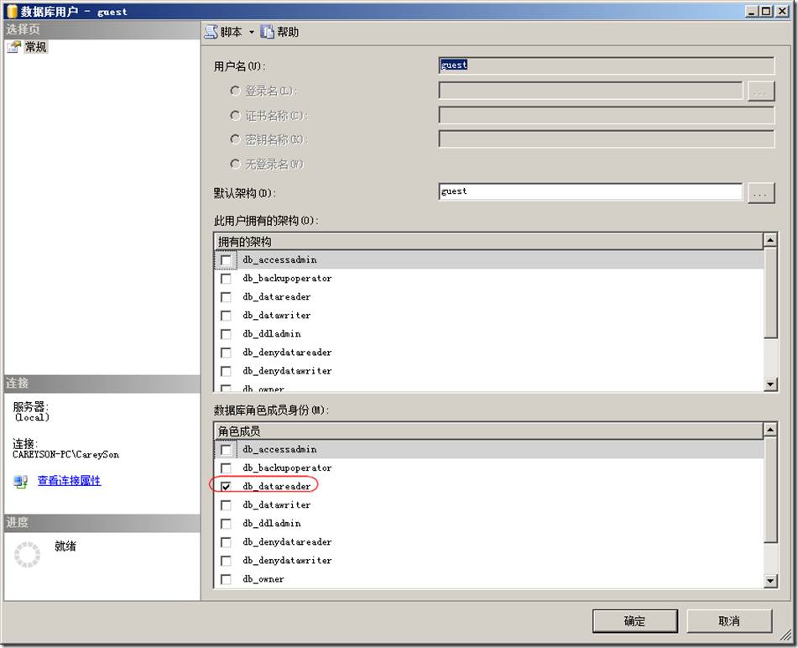798x648 pixels.
Task: Select the Key name (密钥名称) radio button
Action: point(235,139)
